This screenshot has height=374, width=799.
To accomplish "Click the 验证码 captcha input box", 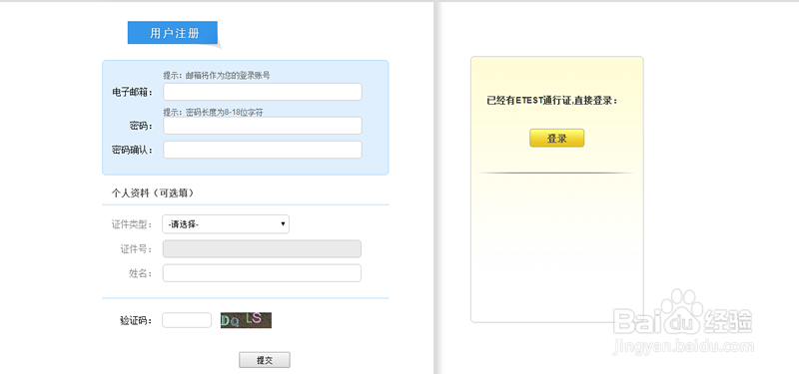I will [187, 320].
